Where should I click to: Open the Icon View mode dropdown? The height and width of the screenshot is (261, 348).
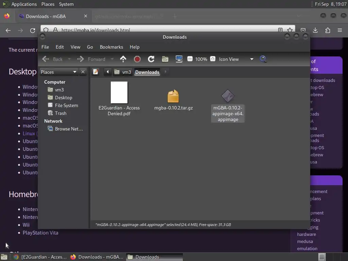pos(236,59)
